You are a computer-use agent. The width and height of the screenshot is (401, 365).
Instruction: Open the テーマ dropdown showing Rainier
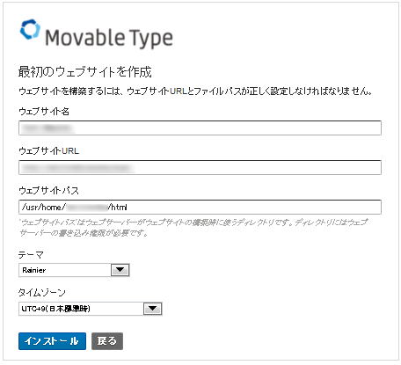[x=74, y=270]
